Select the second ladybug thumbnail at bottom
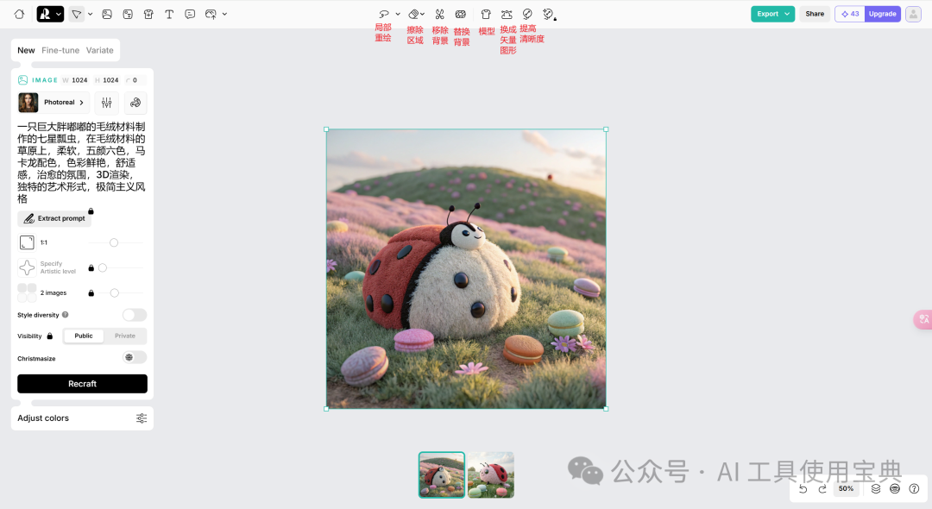 pyautogui.click(x=490, y=474)
